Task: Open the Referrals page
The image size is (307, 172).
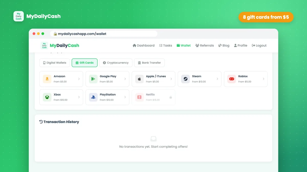Action: [x=204, y=46]
